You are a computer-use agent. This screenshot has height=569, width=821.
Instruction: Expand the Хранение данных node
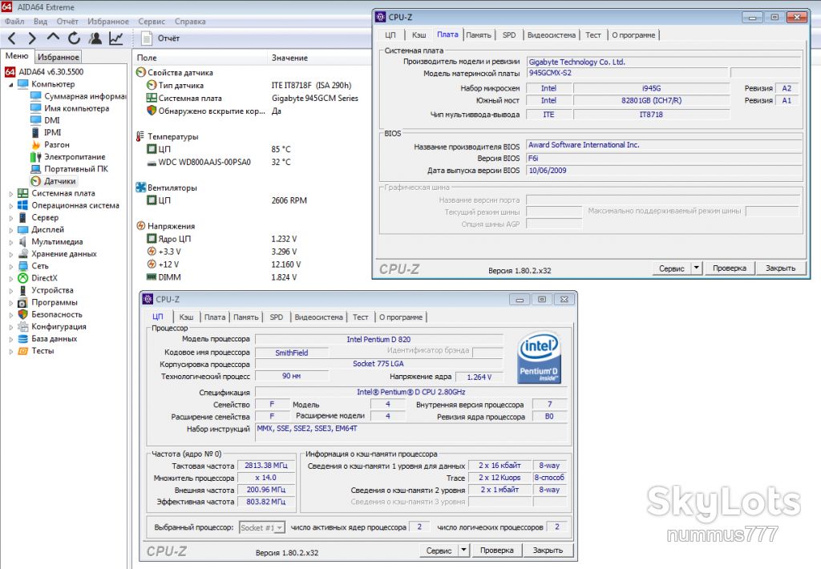[x=10, y=254]
